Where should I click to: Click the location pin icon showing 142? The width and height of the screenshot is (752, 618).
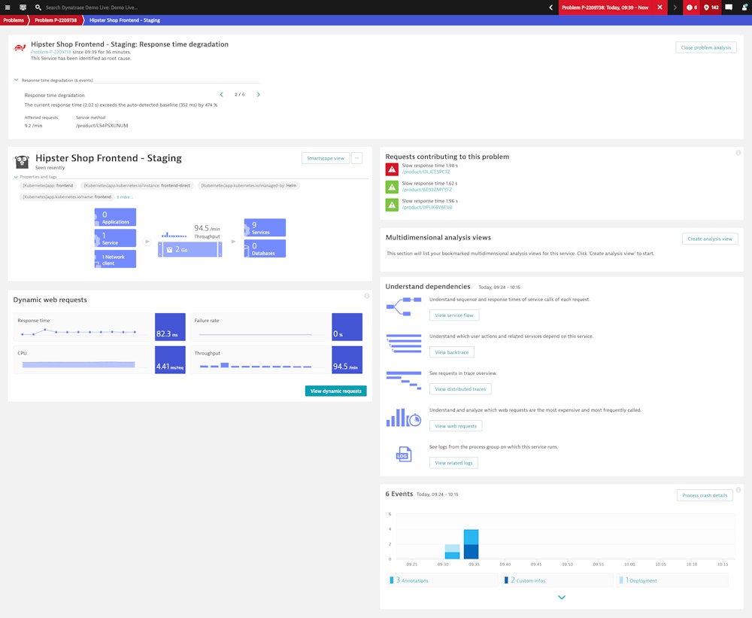click(708, 7)
